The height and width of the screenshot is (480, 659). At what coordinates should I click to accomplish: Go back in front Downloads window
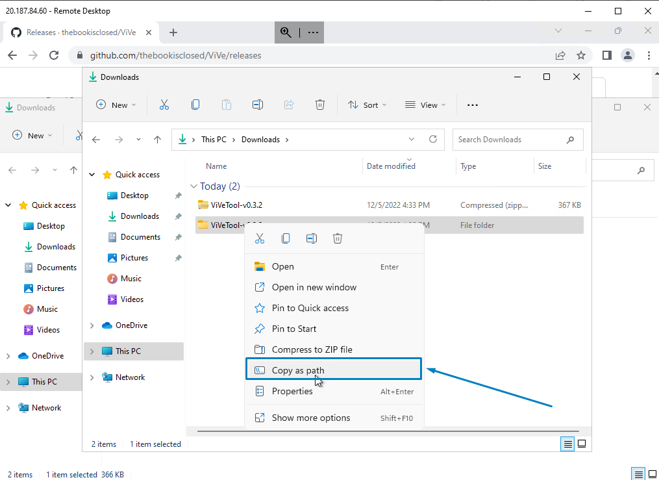pos(96,140)
